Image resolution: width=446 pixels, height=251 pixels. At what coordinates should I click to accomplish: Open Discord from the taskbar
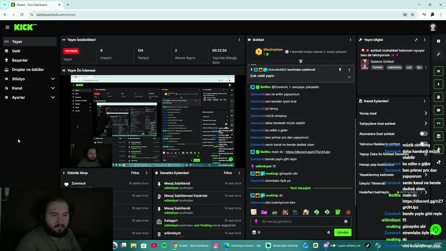pyautogui.click(x=326, y=245)
